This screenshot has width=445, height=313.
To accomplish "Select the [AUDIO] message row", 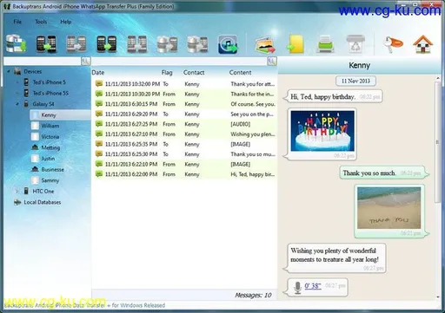I will [184, 124].
